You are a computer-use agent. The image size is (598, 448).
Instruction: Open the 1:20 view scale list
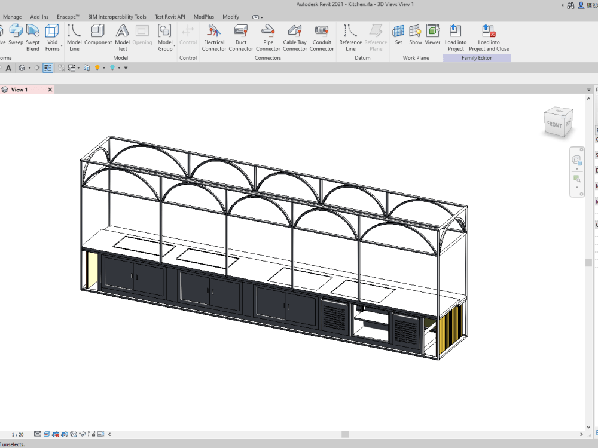click(16, 434)
